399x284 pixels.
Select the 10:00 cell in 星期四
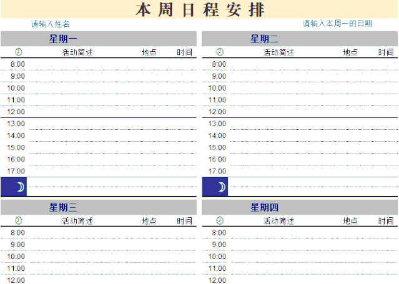217,257
